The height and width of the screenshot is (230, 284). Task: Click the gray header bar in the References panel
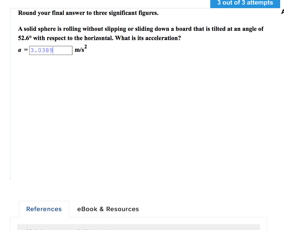click(138, 227)
